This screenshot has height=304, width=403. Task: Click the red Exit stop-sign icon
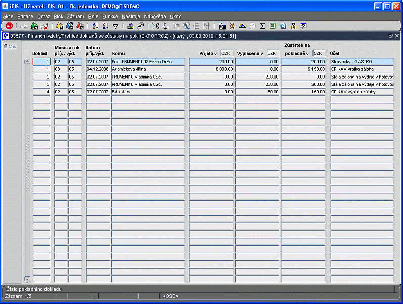9,26
